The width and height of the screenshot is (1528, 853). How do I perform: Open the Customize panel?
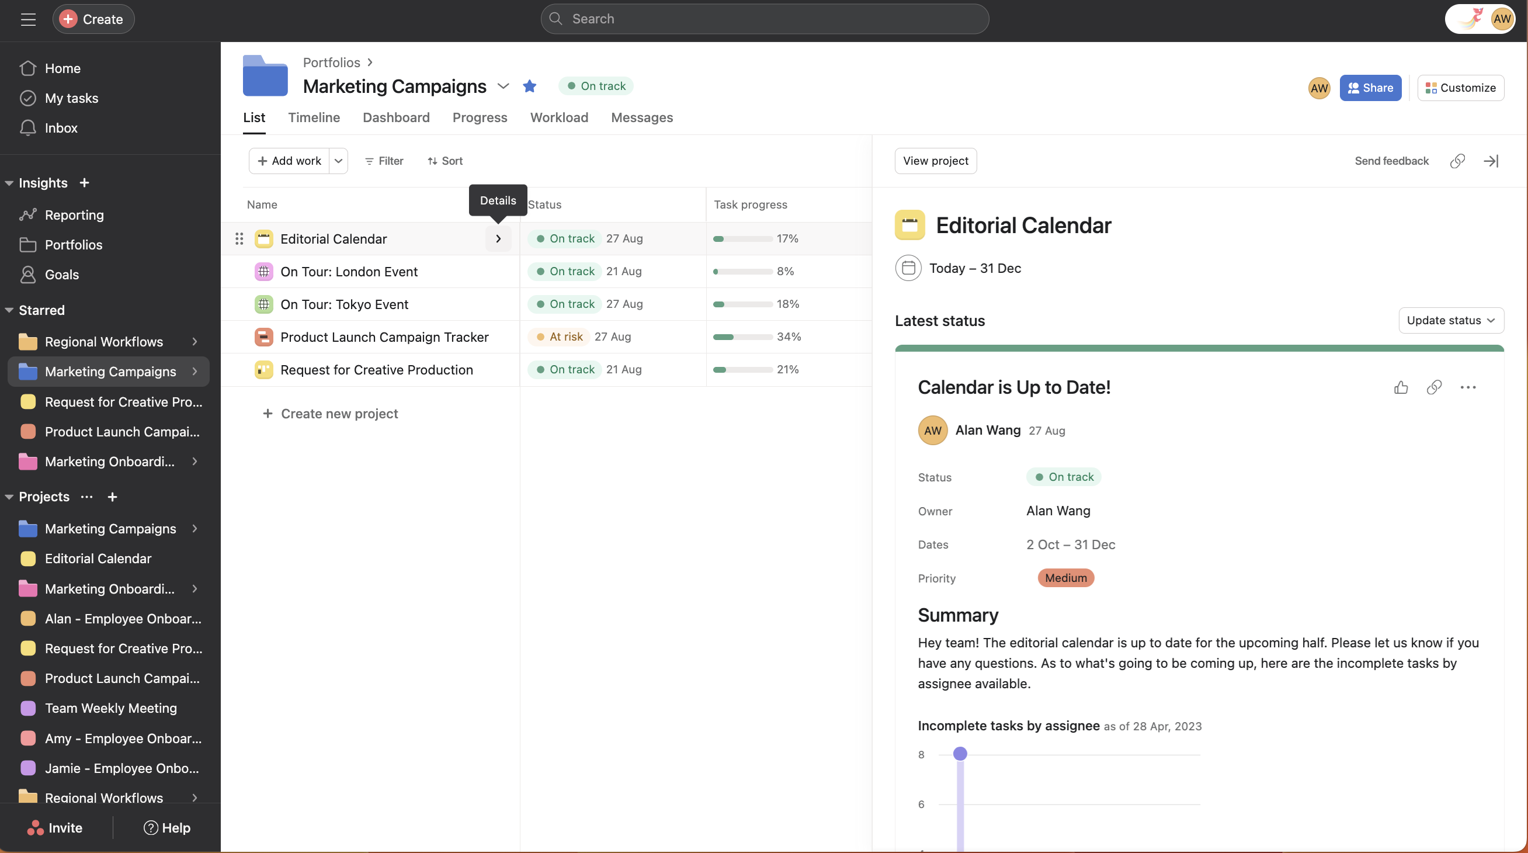tap(1460, 87)
